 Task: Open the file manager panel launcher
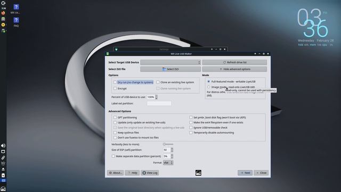(3, 19)
